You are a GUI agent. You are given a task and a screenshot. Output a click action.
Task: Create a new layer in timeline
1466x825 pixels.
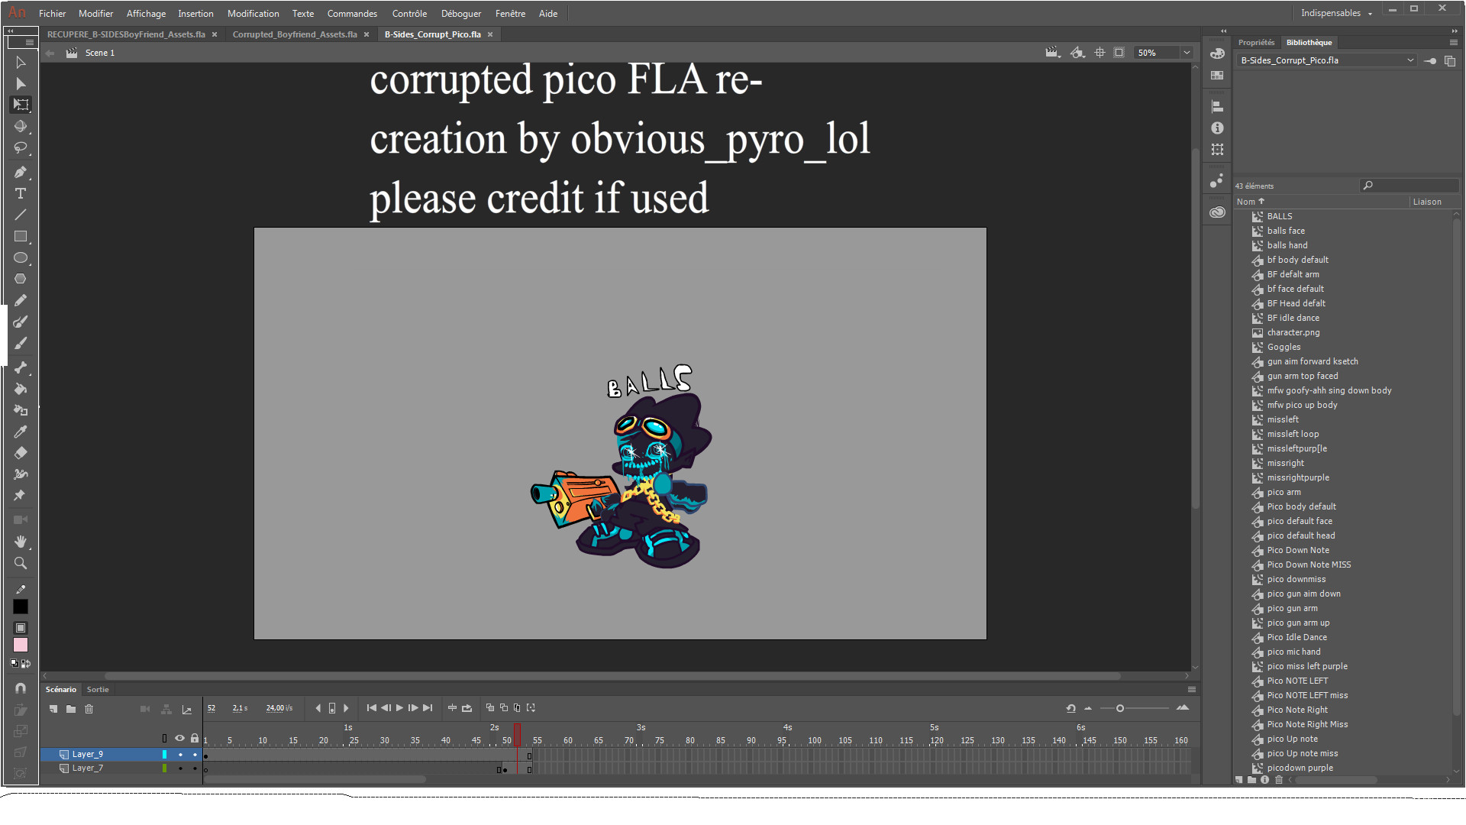(53, 709)
